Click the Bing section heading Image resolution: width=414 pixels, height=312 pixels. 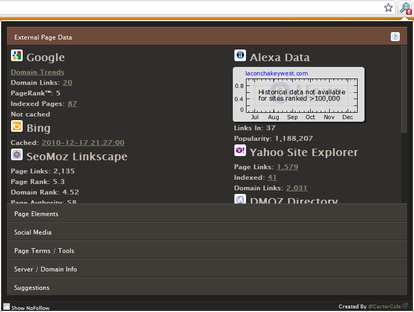point(38,128)
